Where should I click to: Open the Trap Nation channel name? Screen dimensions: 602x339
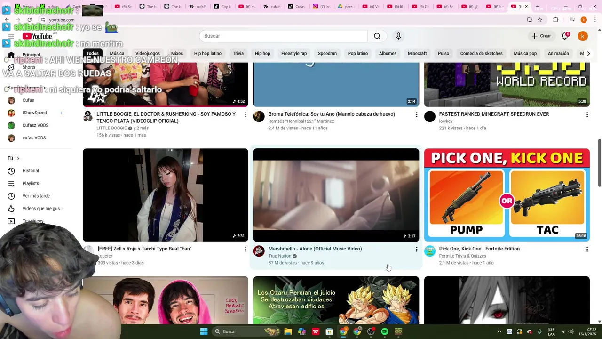tap(280, 256)
